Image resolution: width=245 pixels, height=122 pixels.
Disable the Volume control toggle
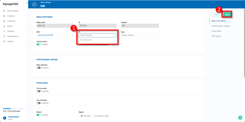[x=39, y=44]
